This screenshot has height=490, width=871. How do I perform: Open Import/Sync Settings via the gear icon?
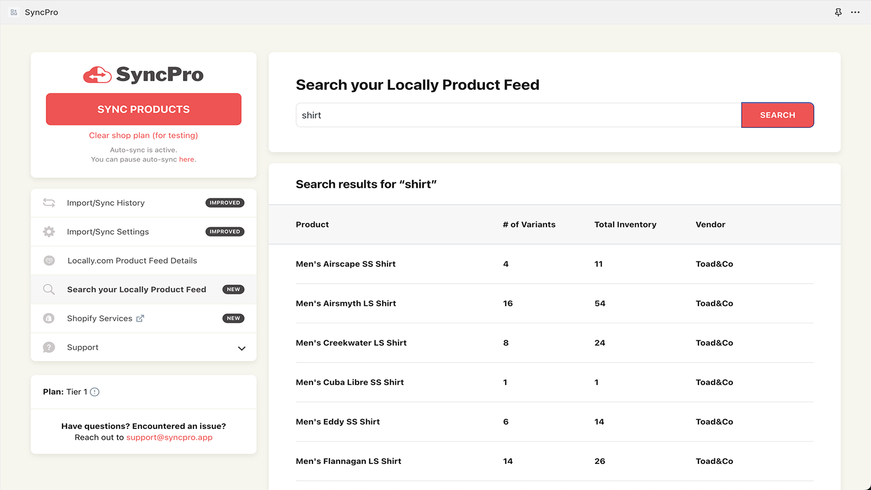coord(48,231)
